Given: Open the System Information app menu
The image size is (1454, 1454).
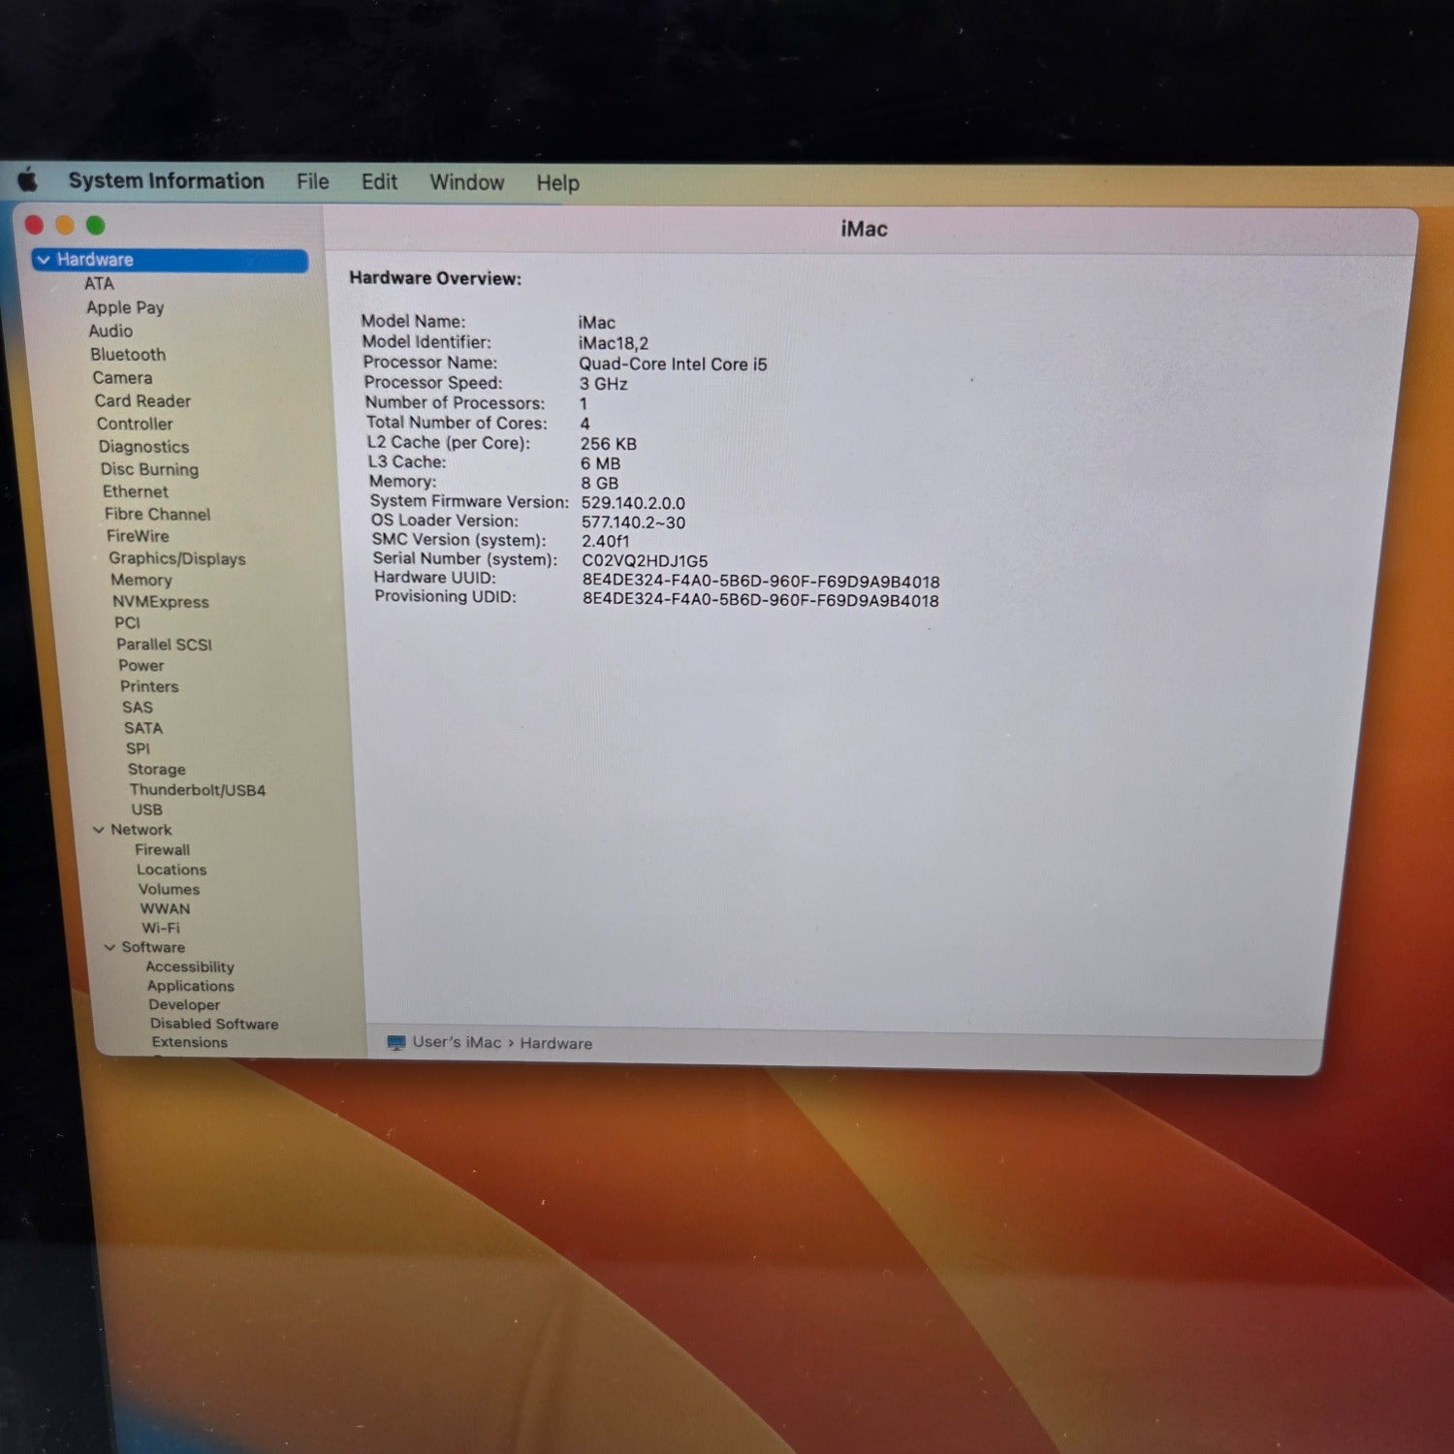Looking at the screenshot, I should (166, 181).
